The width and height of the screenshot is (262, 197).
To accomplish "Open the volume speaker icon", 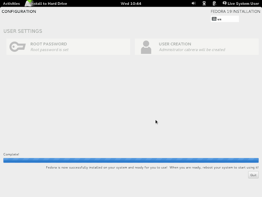I will pyautogui.click(x=194, y=3).
